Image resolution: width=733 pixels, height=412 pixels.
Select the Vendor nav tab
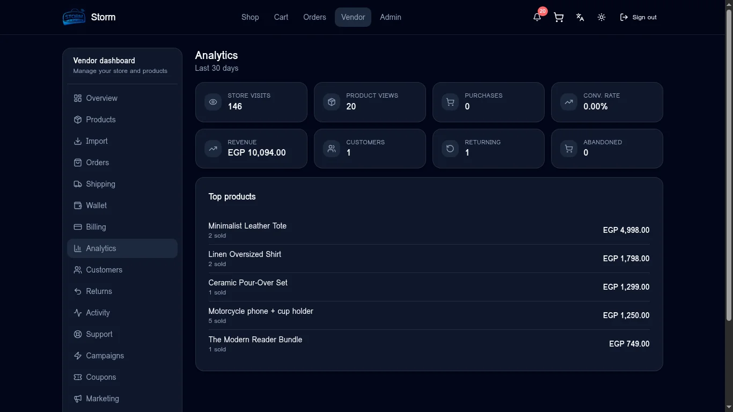click(353, 17)
